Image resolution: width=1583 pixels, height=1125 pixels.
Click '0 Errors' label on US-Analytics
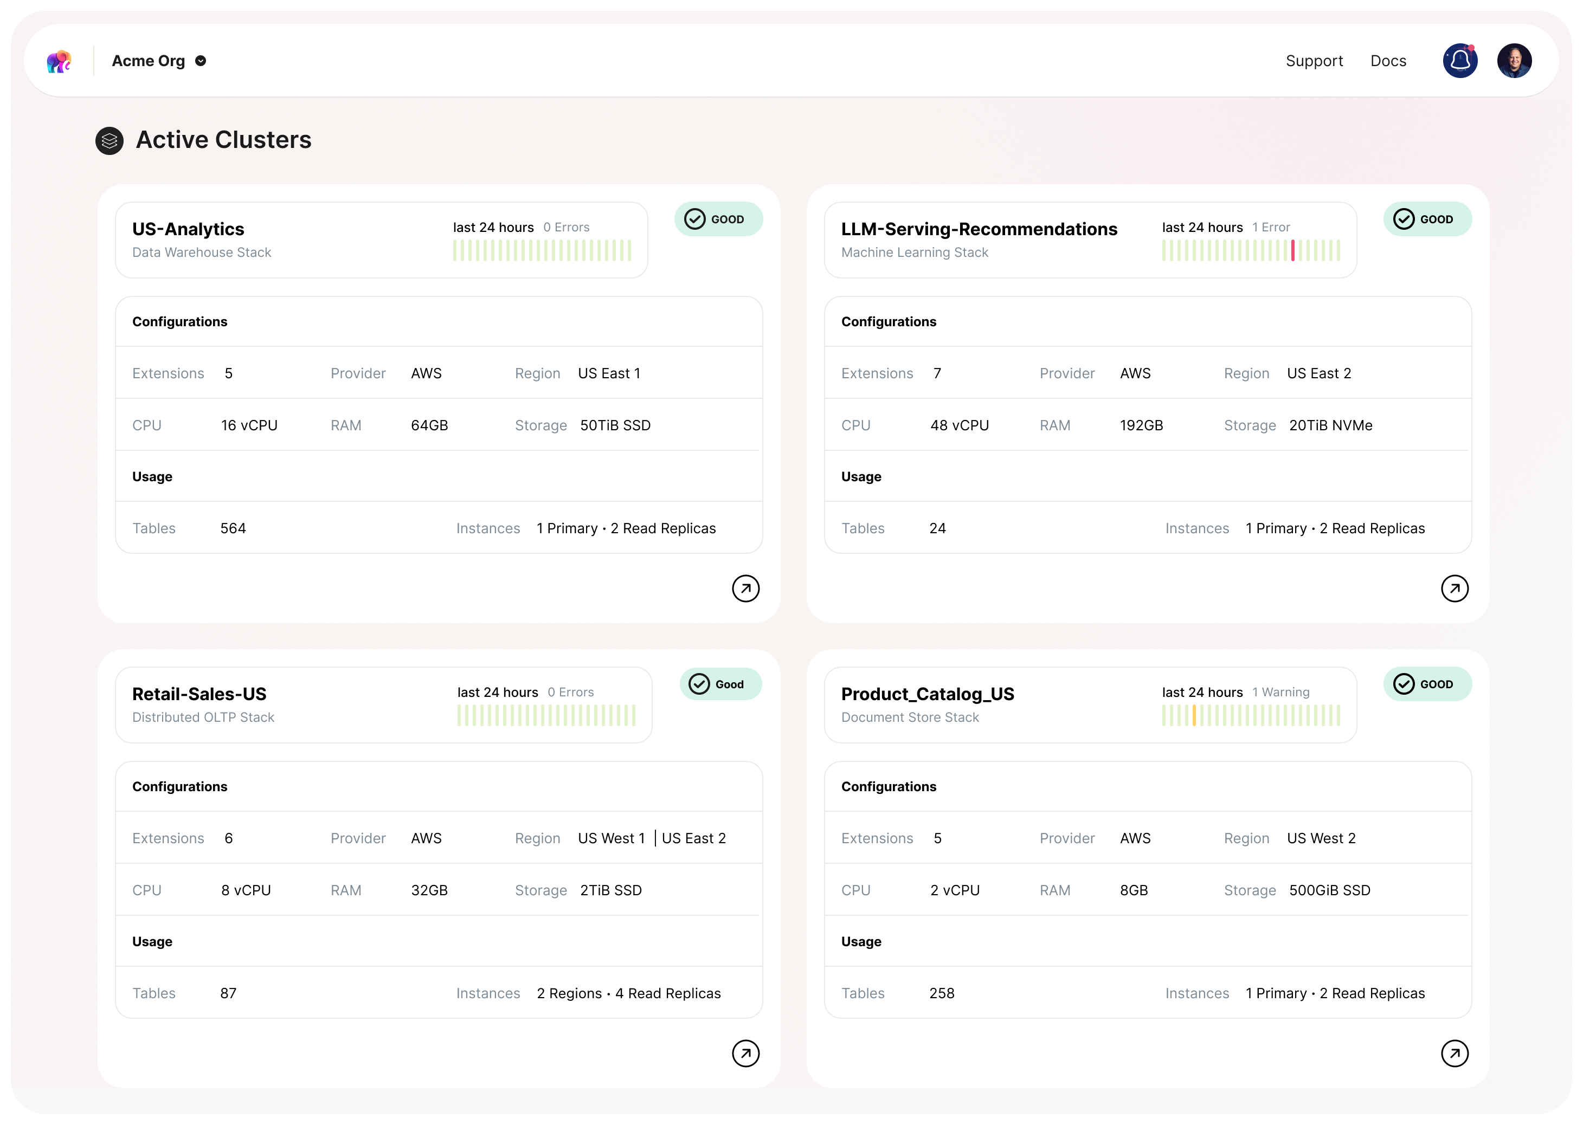click(565, 227)
